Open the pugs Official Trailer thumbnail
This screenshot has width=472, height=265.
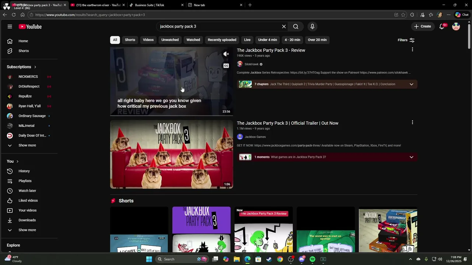pos(171,154)
